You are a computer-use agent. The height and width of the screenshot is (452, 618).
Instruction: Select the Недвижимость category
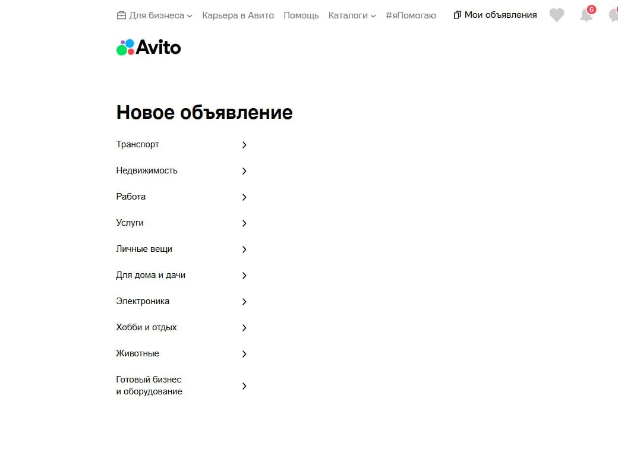[x=181, y=170]
